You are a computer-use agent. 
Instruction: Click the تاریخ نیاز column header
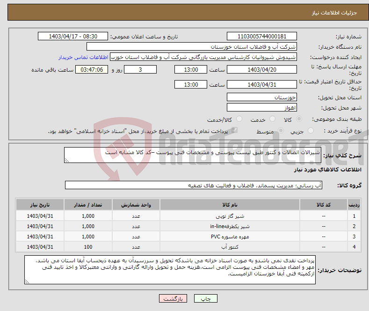(x=40, y=205)
